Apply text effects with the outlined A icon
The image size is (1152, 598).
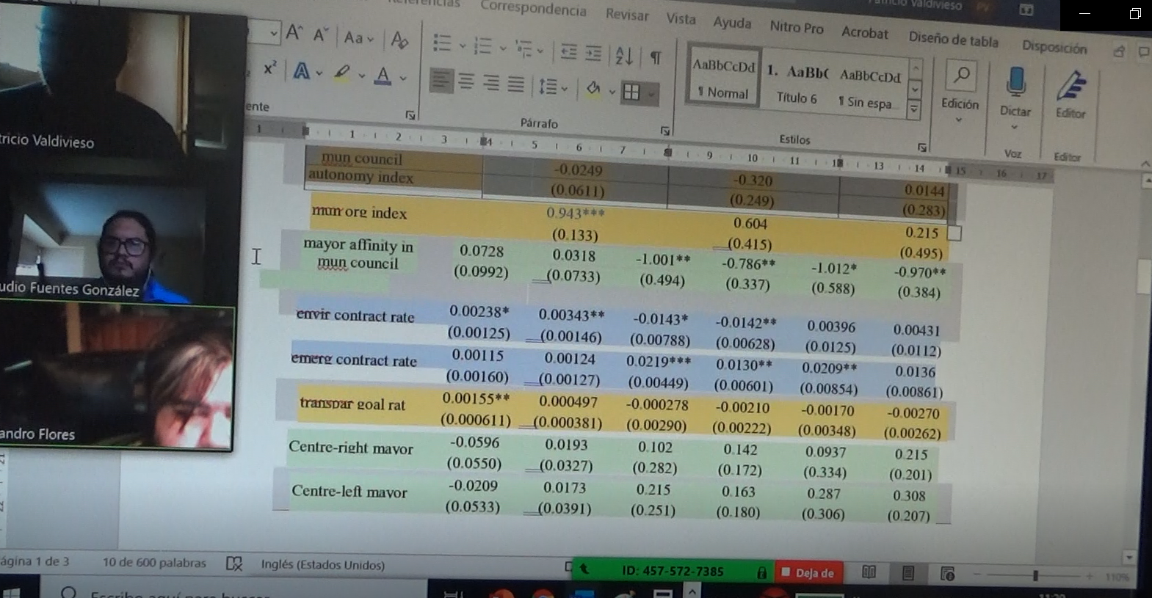pos(302,71)
